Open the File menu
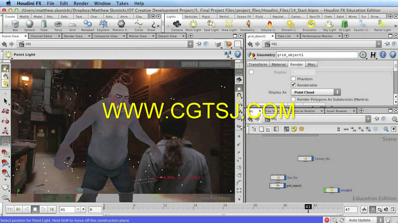Viewport: 398px width, 223px height. (51, 3)
